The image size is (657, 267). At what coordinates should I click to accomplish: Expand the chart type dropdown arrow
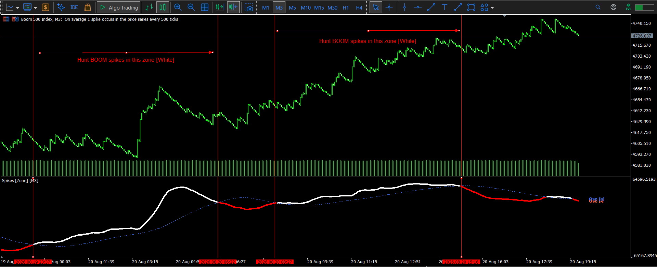point(17,8)
